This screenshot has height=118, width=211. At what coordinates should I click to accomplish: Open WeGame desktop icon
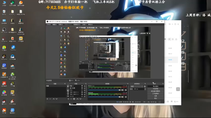pos(4,57)
